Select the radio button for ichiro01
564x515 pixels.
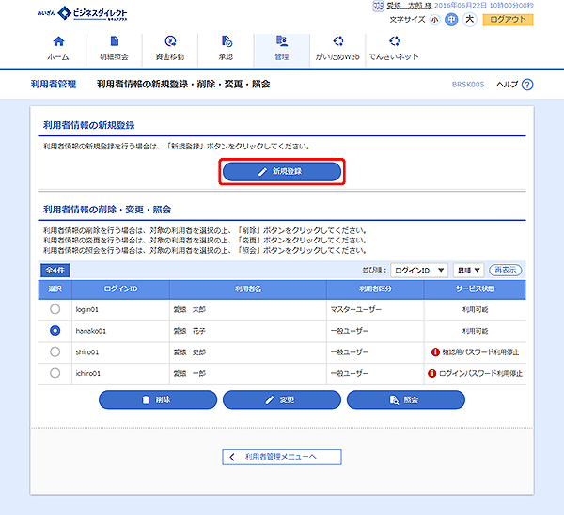point(55,373)
